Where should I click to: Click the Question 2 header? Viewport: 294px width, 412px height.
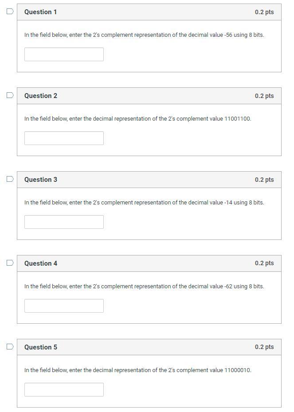point(40,96)
